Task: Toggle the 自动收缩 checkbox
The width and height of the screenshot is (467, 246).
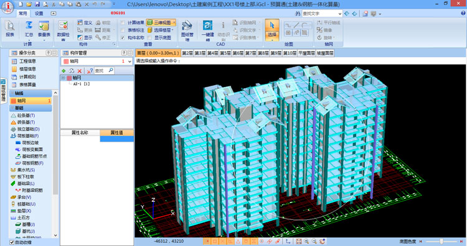Action: point(12,242)
